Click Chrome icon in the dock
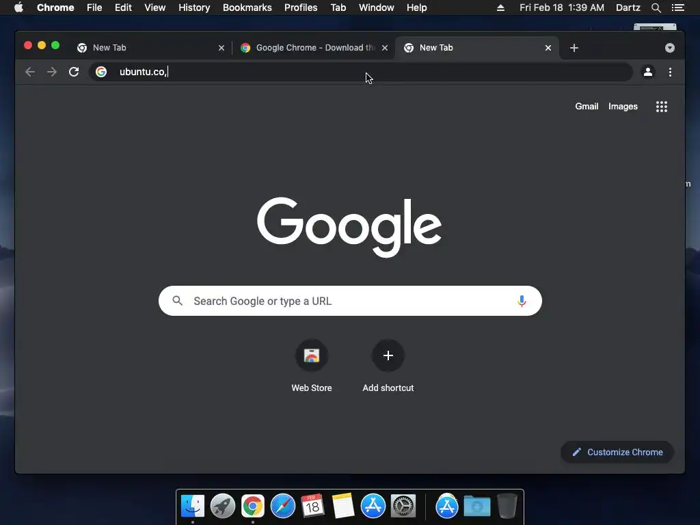Screen dimensions: 700x525 (253, 507)
